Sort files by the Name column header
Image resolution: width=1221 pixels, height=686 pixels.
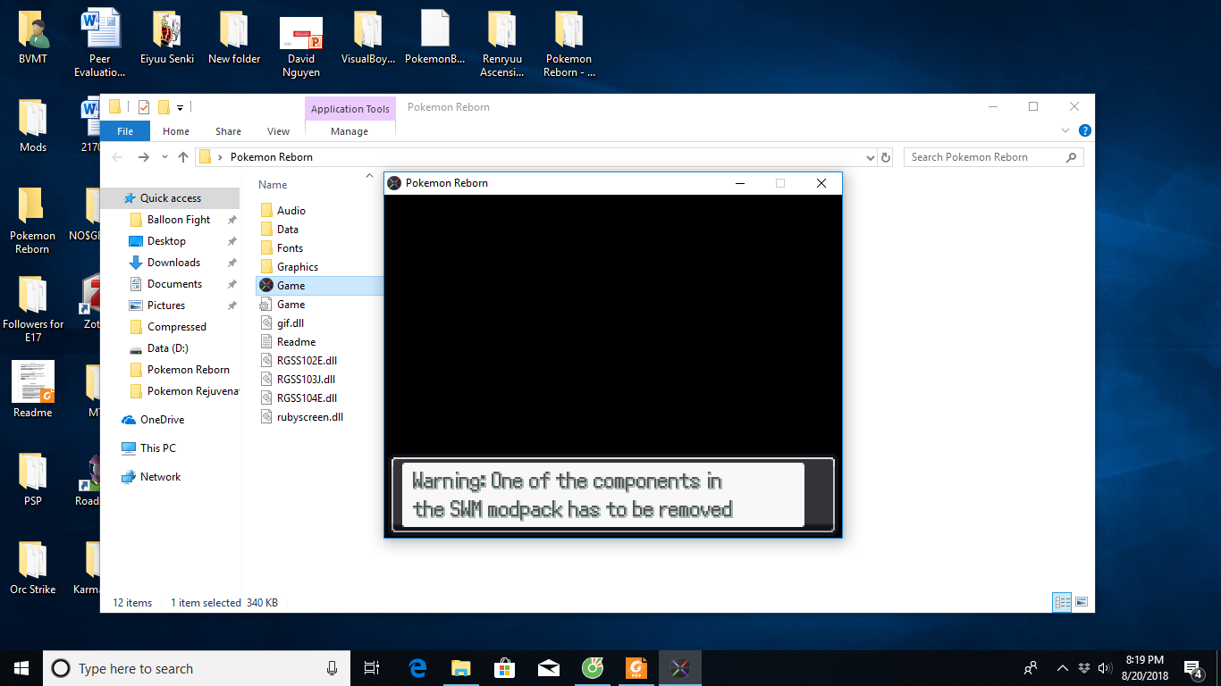pyautogui.click(x=273, y=185)
